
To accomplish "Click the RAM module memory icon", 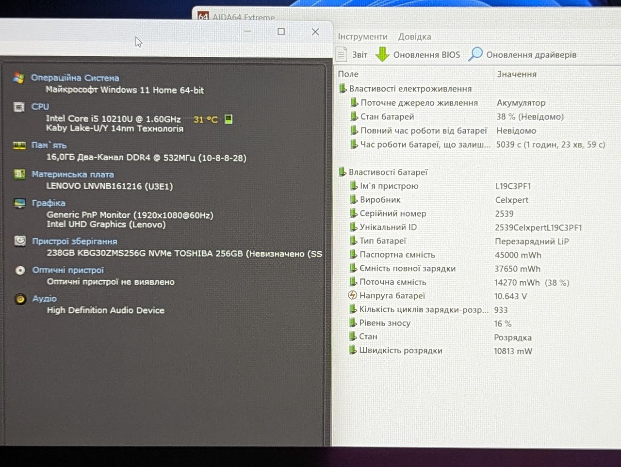I will pos(19,145).
